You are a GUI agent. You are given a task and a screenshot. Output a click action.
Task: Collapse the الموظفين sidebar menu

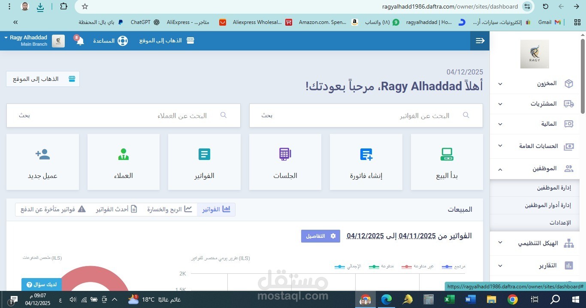500,169
